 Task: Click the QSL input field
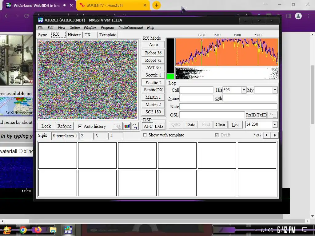(x=212, y=115)
